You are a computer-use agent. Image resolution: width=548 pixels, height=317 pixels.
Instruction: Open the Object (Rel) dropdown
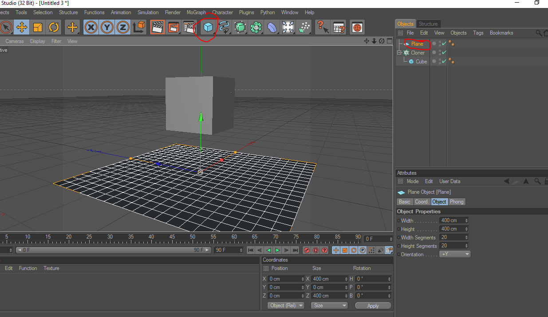(286, 305)
